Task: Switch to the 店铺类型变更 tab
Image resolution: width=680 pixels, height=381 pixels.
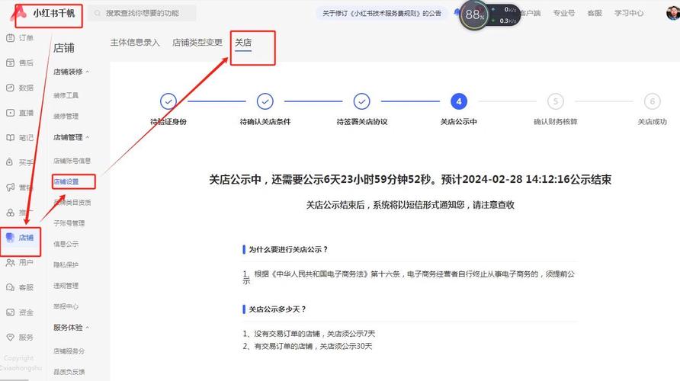Action: (197, 43)
